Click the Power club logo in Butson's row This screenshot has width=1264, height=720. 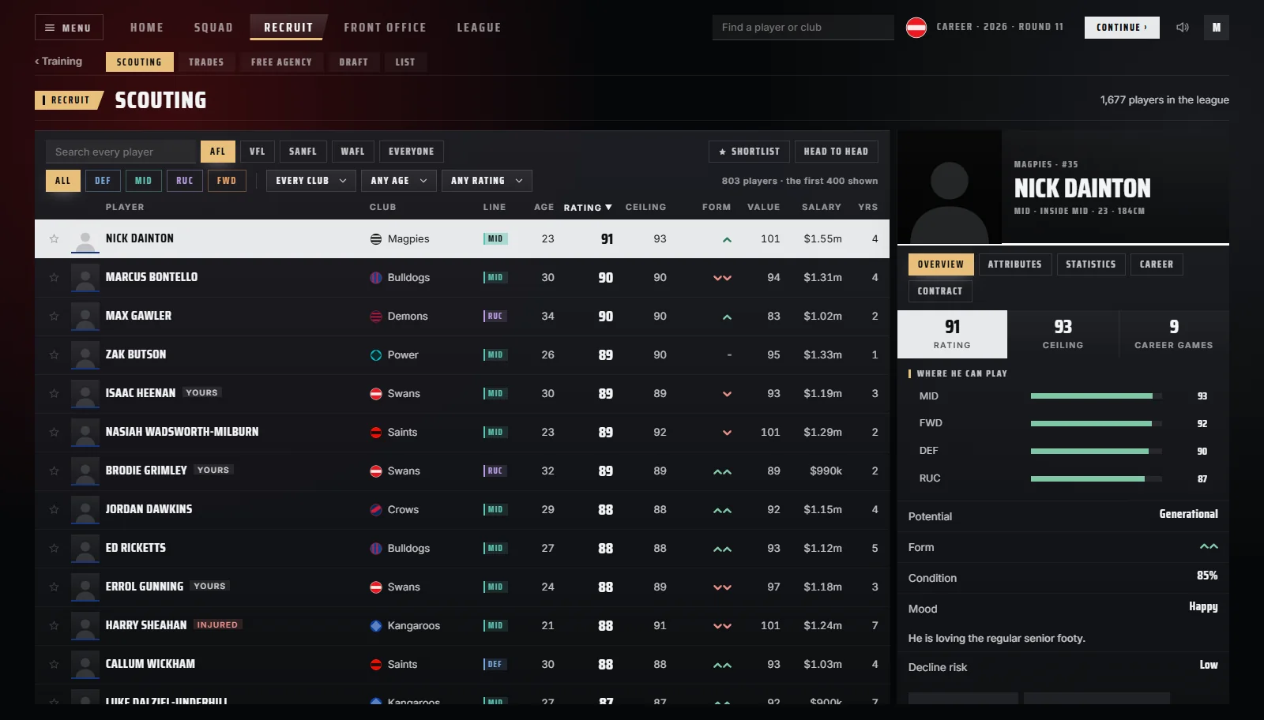click(x=376, y=355)
